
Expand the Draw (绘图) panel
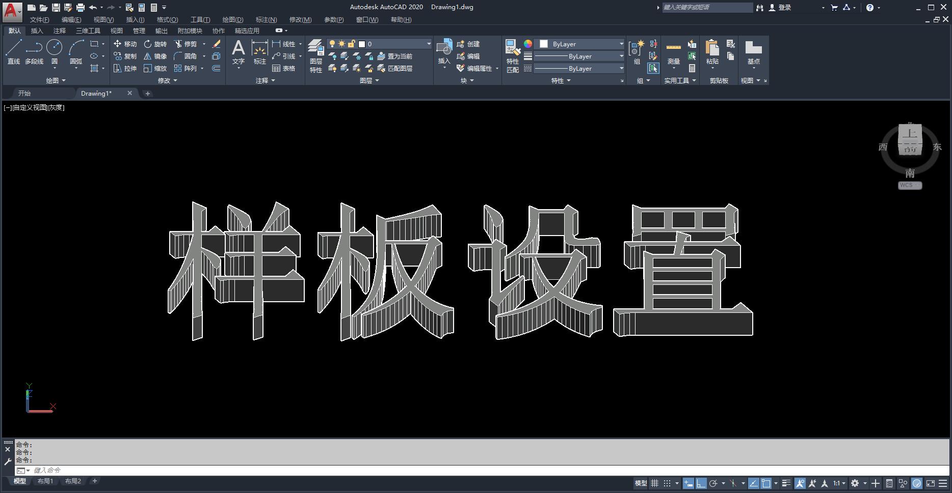(x=56, y=80)
